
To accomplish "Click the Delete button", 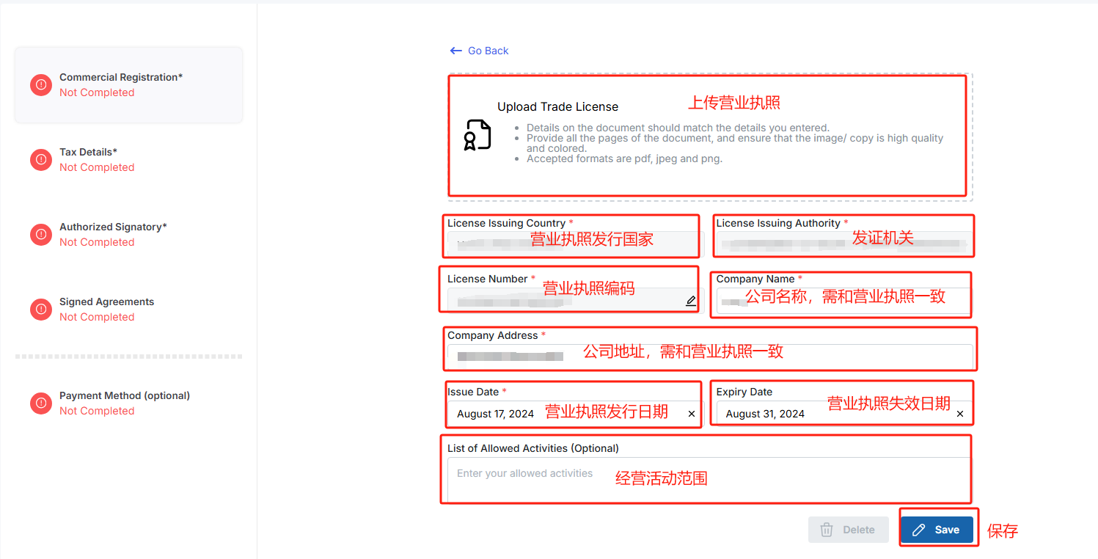I will [x=848, y=530].
